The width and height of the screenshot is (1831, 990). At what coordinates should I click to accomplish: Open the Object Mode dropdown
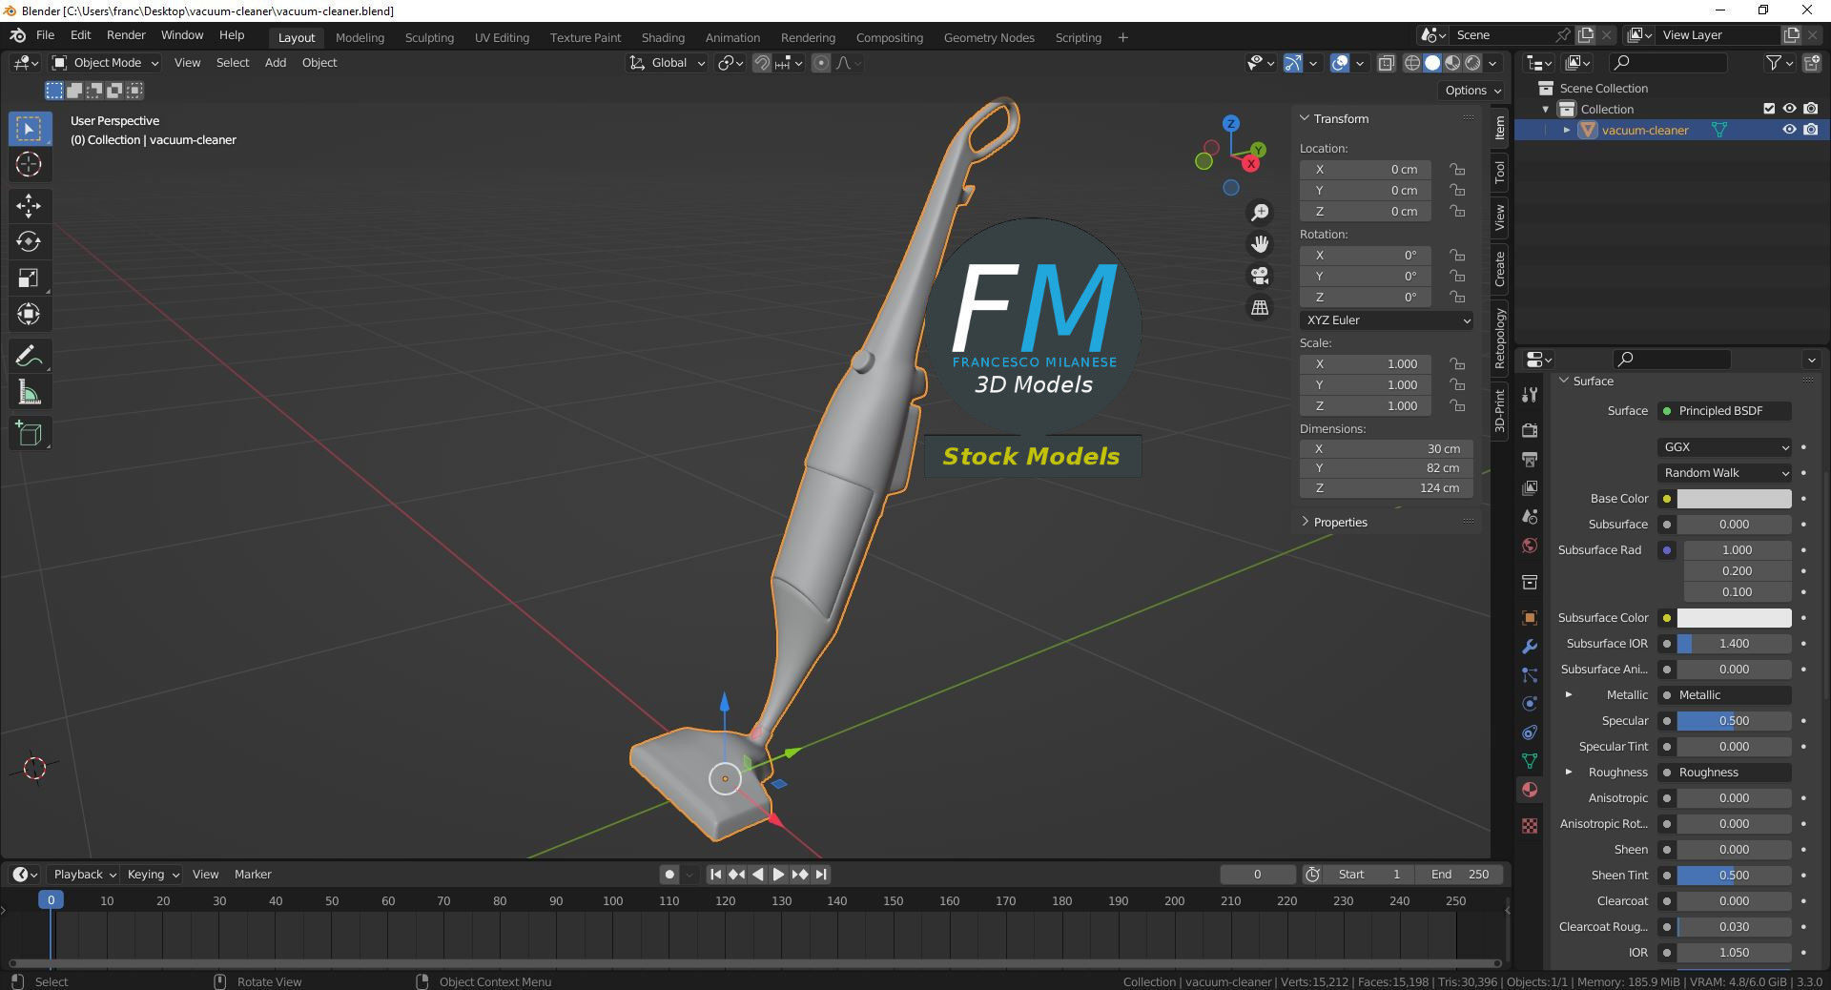(x=105, y=63)
